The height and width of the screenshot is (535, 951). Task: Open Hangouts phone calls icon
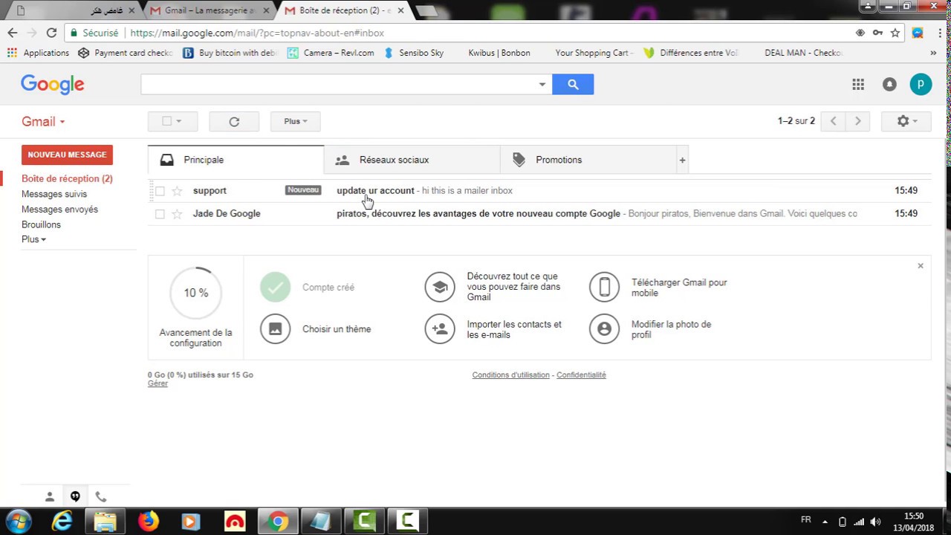[101, 496]
